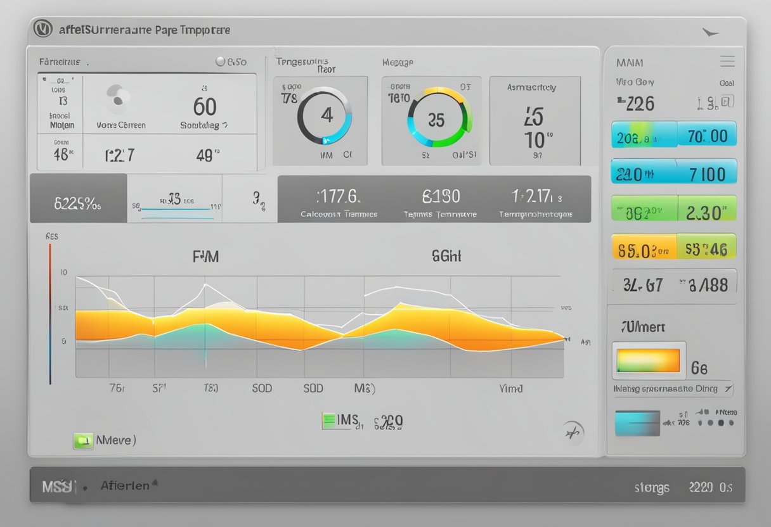Toggle the green IMS legend checkbox
771x527 pixels.
[328, 421]
